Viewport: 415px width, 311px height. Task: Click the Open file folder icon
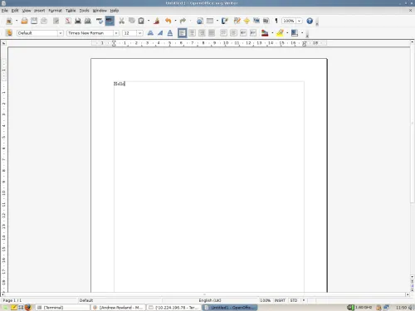24,21
